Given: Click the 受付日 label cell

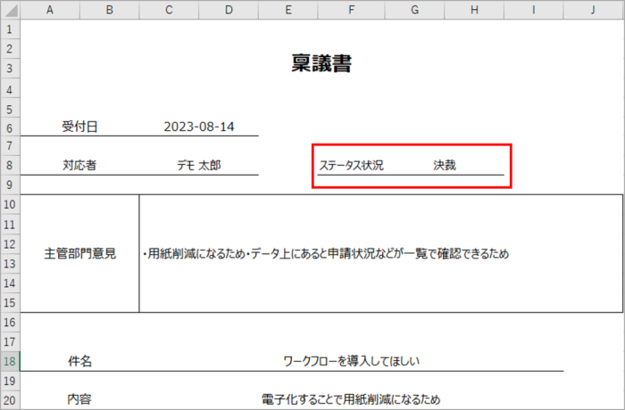Looking at the screenshot, I should tap(79, 127).
